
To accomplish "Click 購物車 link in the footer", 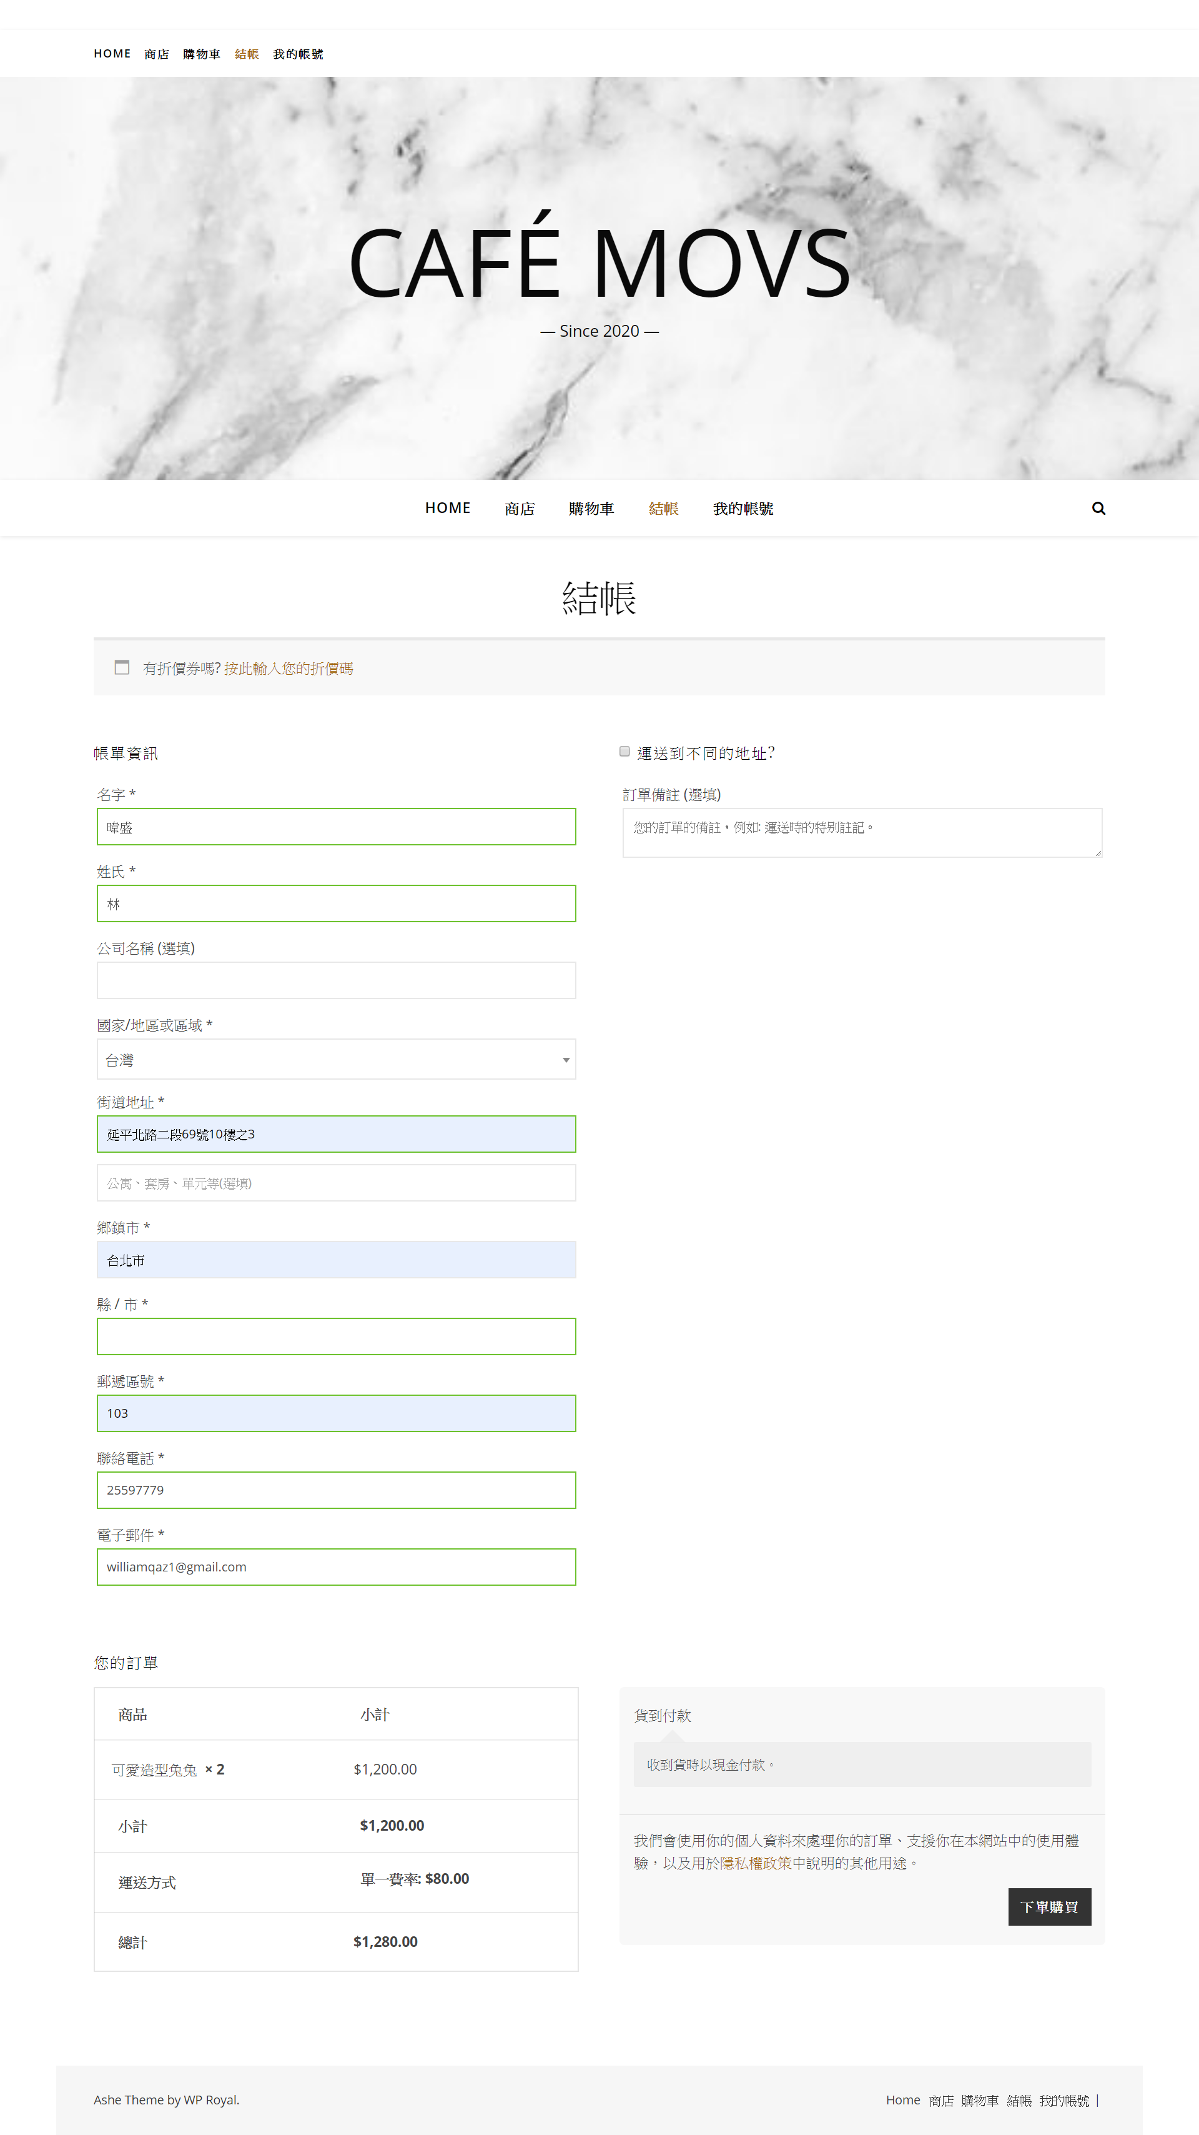I will point(979,2100).
